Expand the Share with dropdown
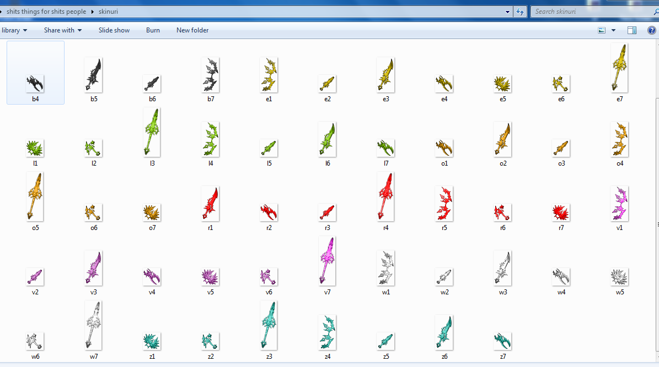The height and width of the screenshot is (367, 659). pos(63,30)
